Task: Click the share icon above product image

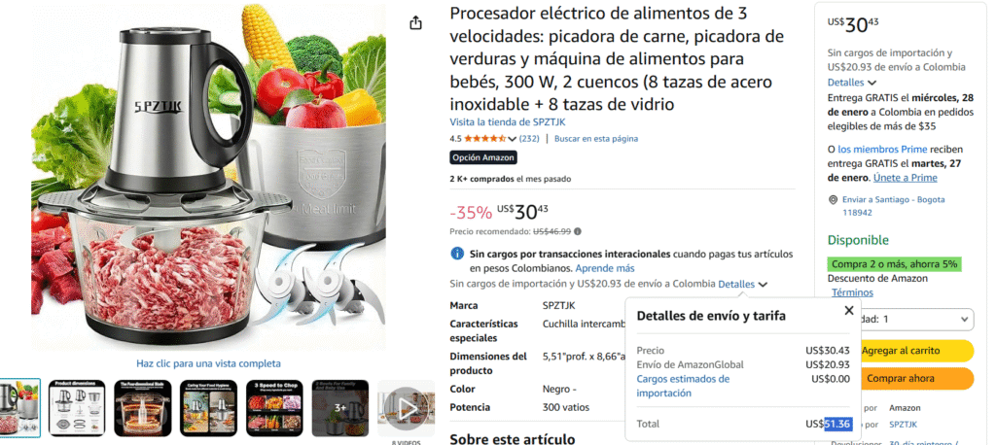Action: point(415,23)
